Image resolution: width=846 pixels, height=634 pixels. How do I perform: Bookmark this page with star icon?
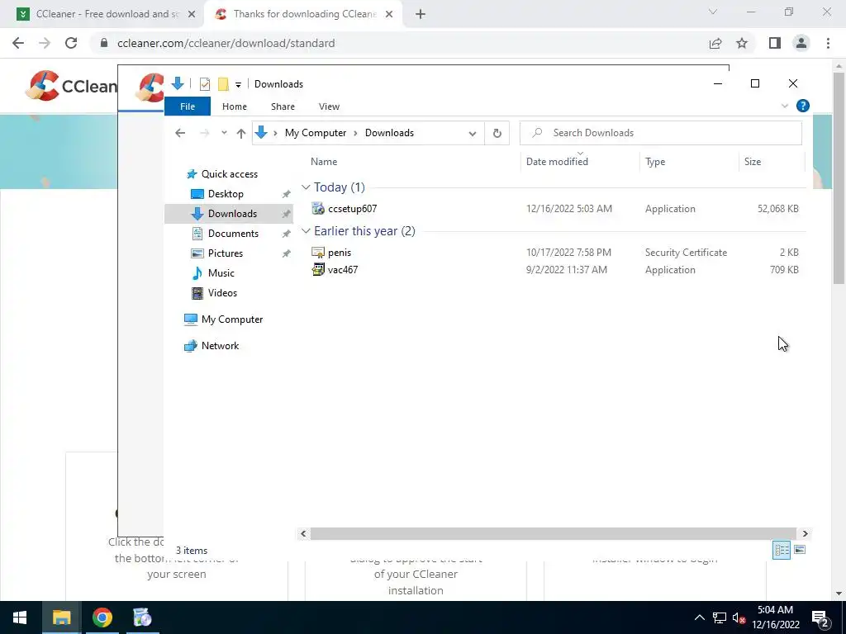pyautogui.click(x=742, y=43)
